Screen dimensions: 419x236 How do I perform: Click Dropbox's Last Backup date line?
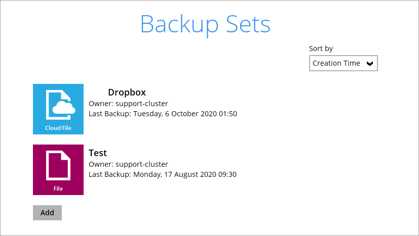point(163,114)
